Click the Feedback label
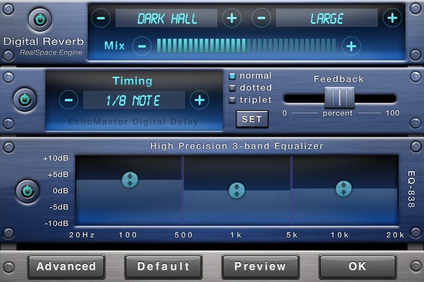Image resolution: width=424 pixels, height=282 pixels. click(x=339, y=79)
